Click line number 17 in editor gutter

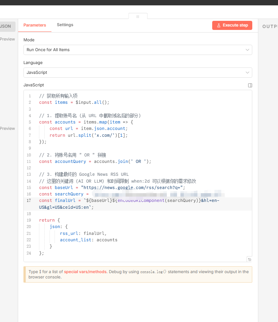click(29, 200)
